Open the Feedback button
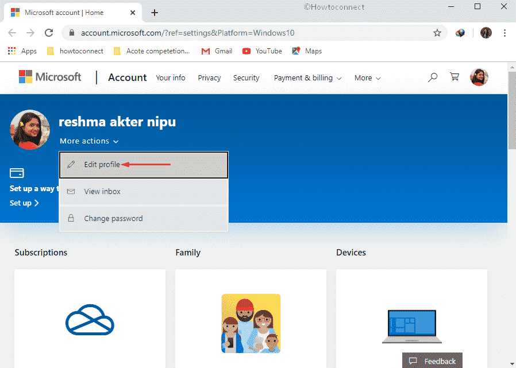516x368 pixels. (432, 361)
